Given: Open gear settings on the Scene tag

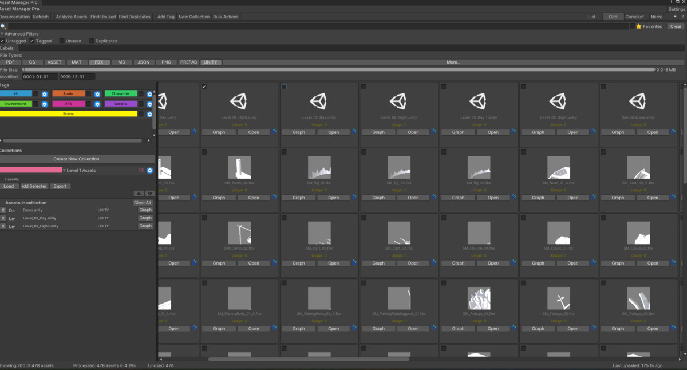Looking at the screenshot, I should (149, 114).
